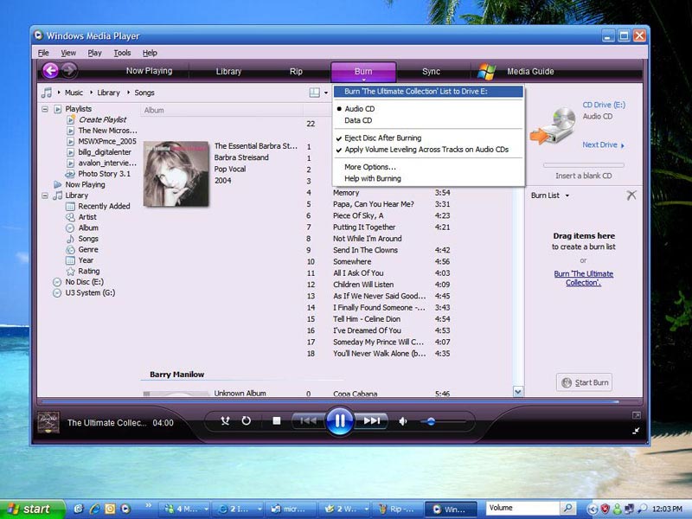Select the Data CD option
692x519 pixels.
pos(358,120)
